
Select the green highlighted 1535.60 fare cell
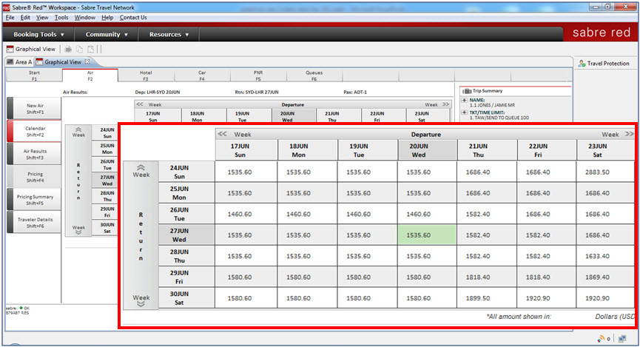(426, 235)
